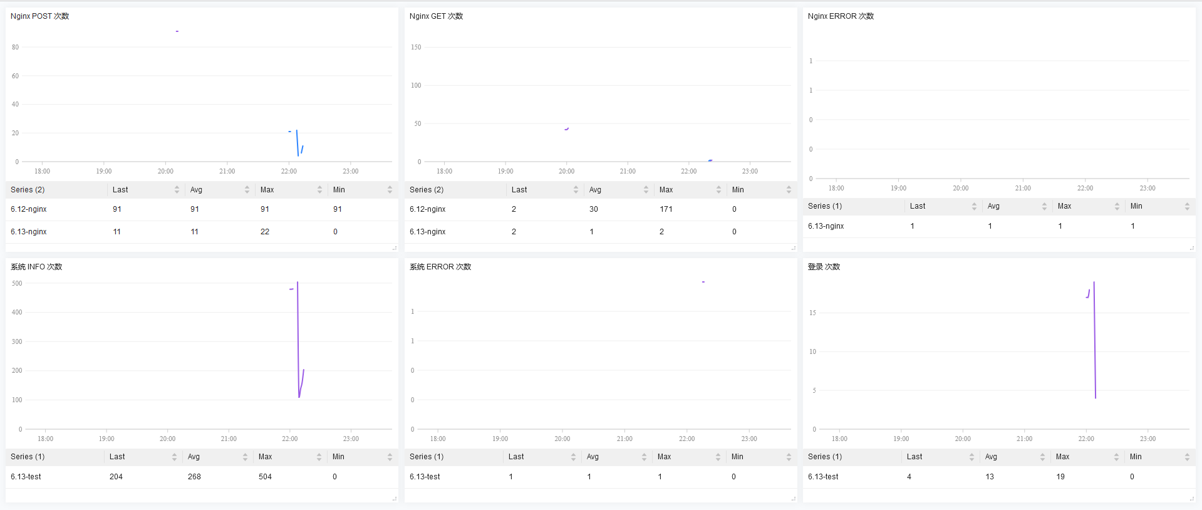This screenshot has width=1202, height=510.
Task: Sort 系统 ERROR table by Last column icon
Action: coord(573,457)
